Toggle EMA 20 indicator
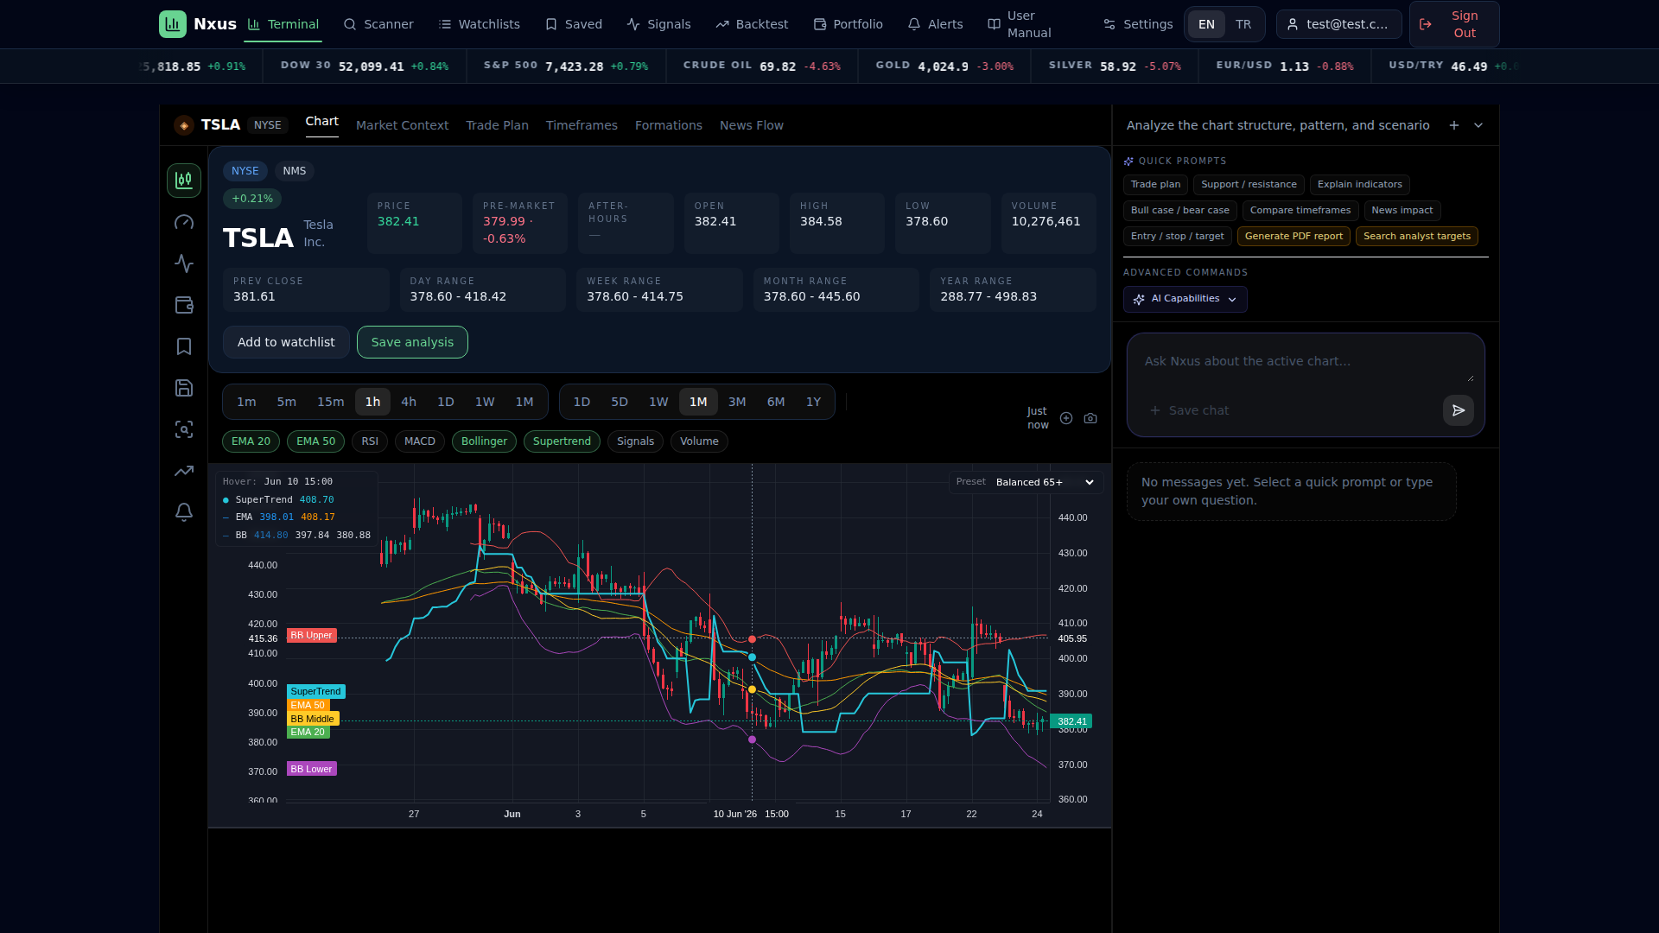 (x=251, y=441)
